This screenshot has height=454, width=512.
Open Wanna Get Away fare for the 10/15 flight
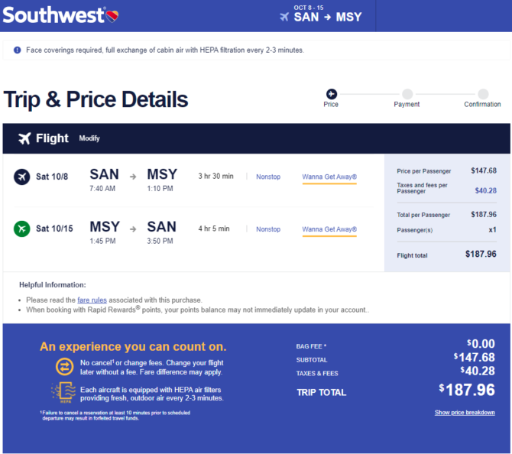[329, 229]
